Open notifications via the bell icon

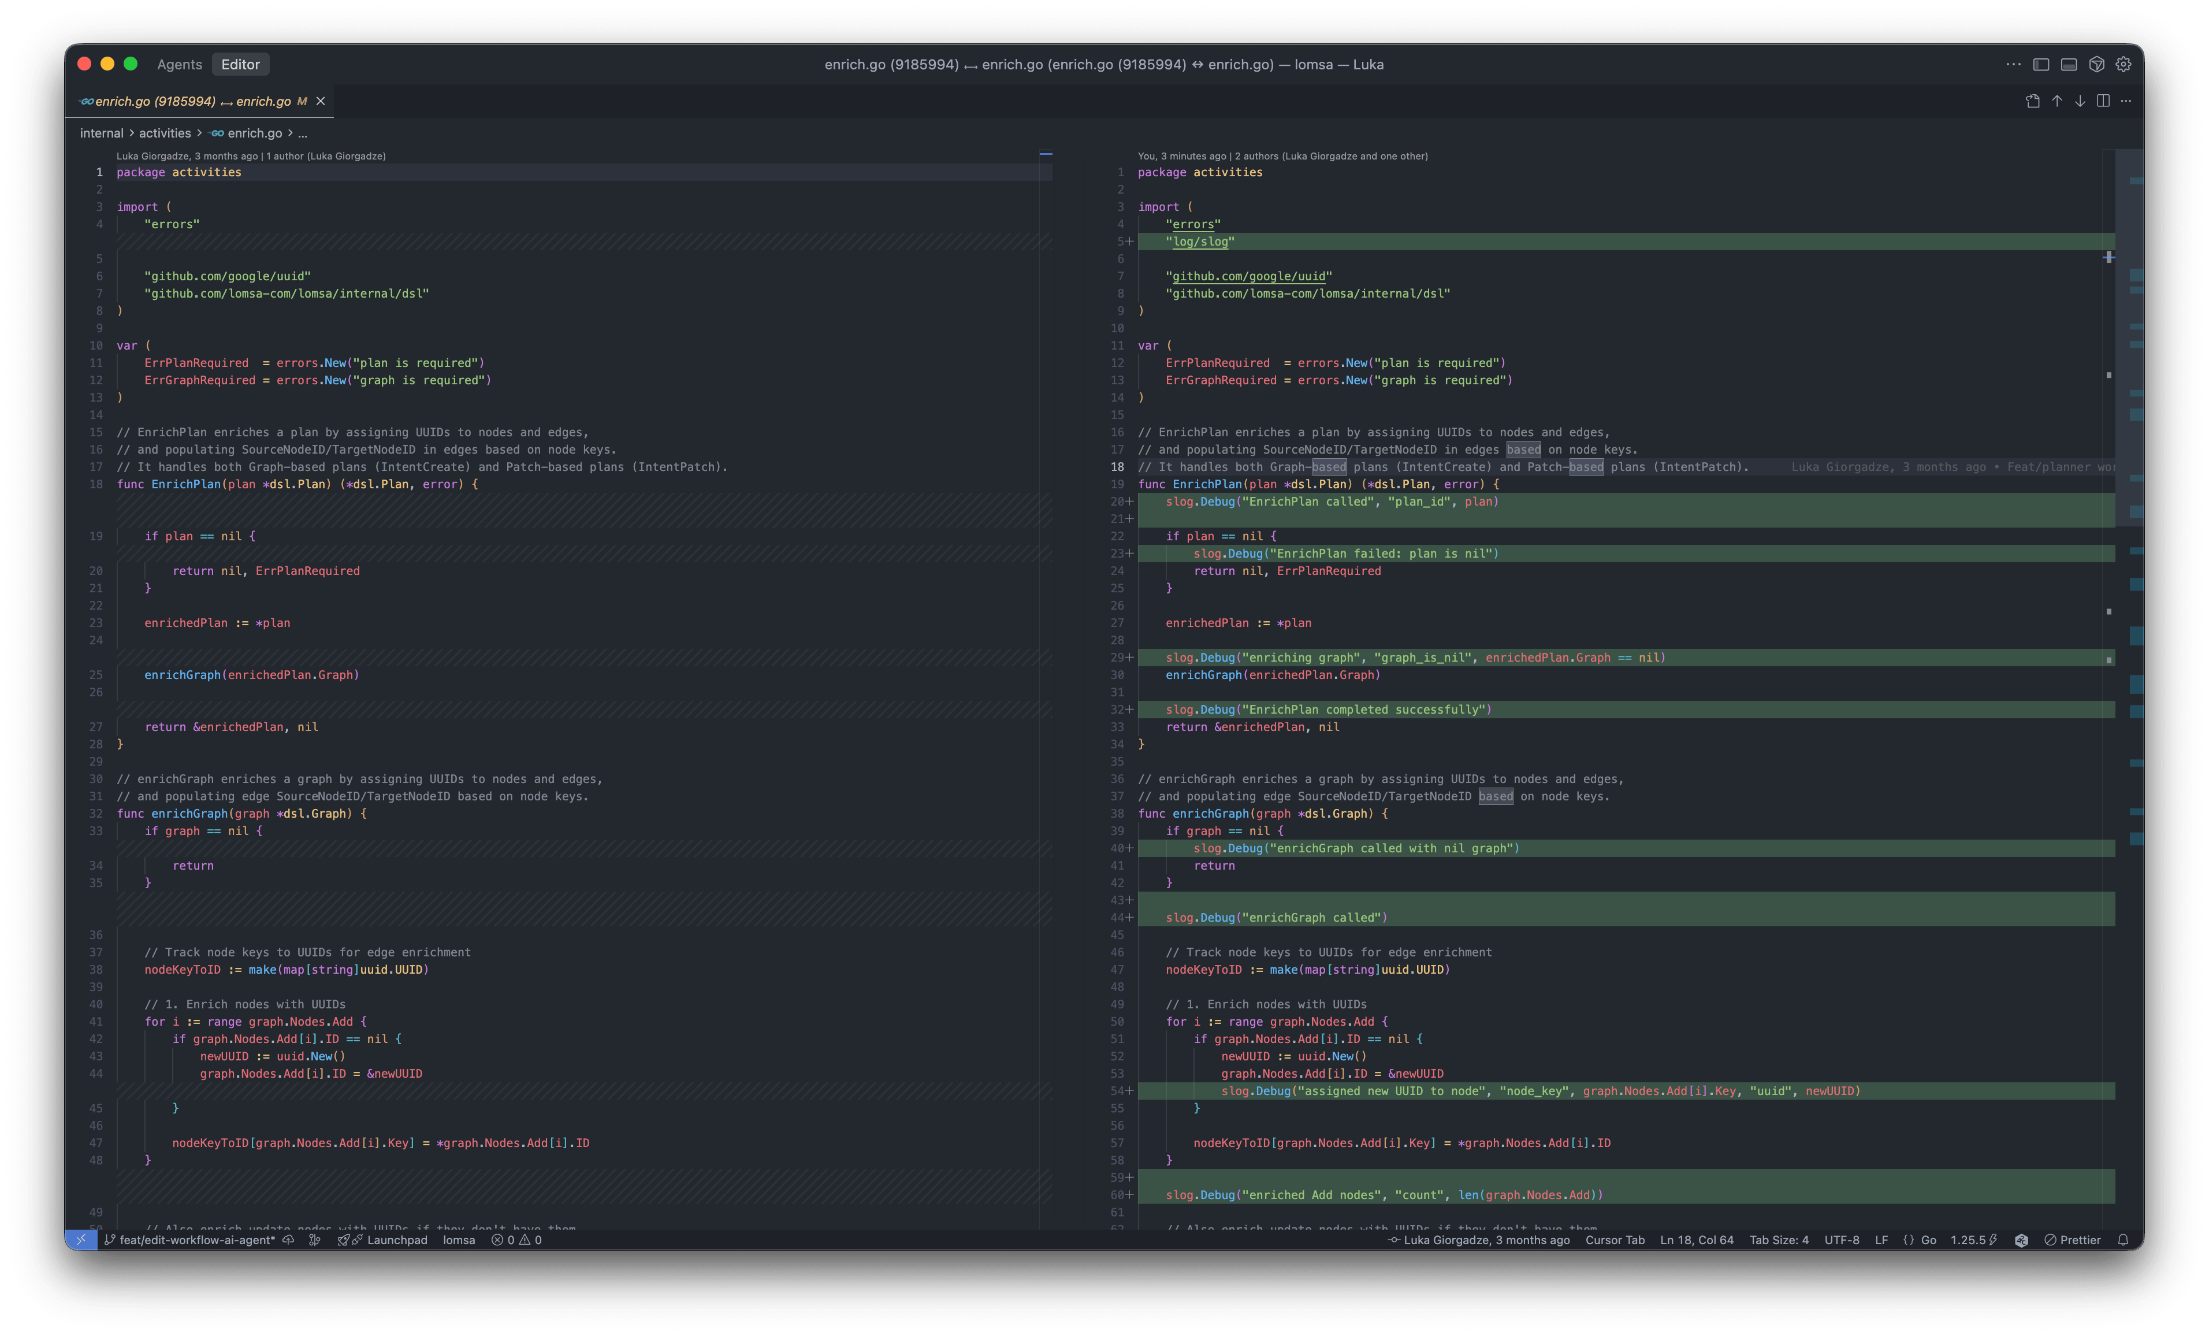point(2123,1240)
